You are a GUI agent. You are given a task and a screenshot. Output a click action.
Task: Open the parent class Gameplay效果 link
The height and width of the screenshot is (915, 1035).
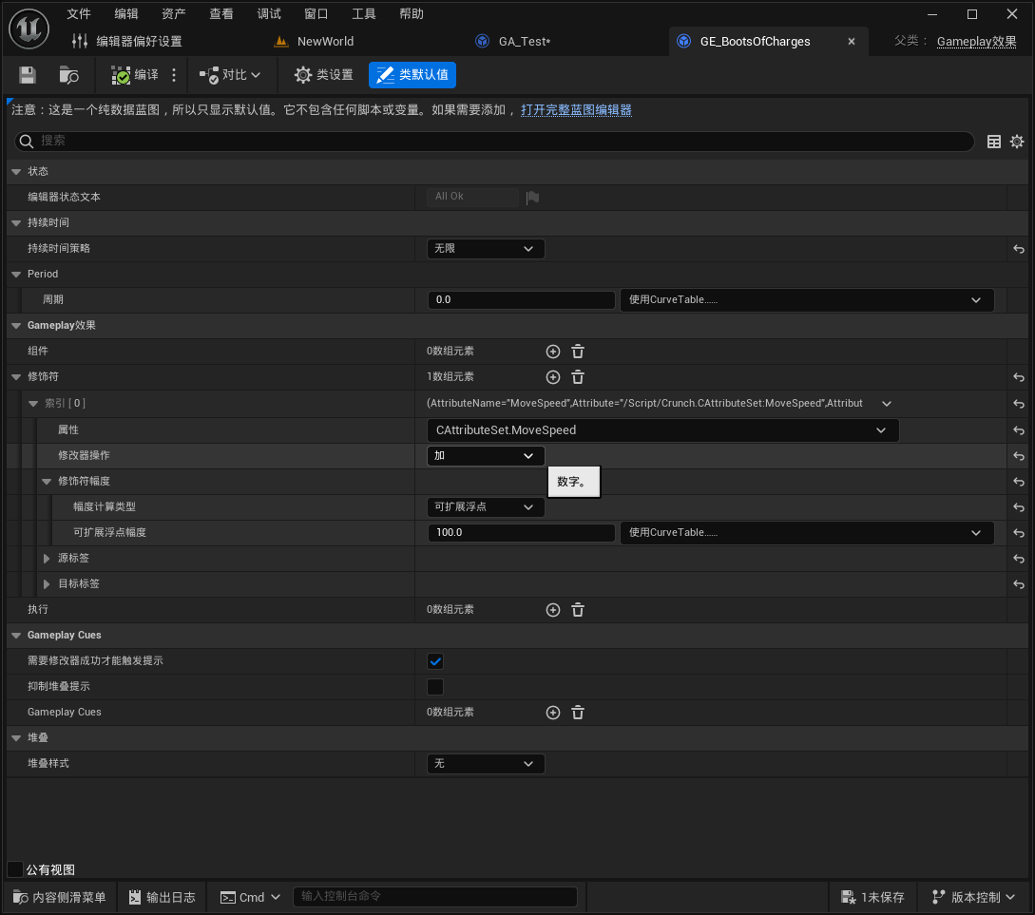tap(976, 42)
